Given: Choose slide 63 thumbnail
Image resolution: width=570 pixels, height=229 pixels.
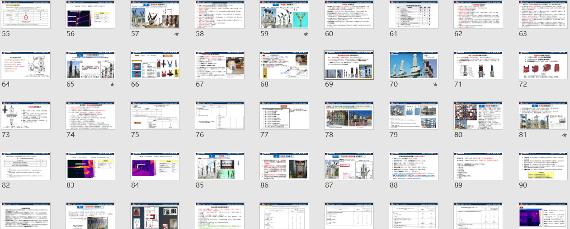Looking at the screenshot, I should click(543, 15).
